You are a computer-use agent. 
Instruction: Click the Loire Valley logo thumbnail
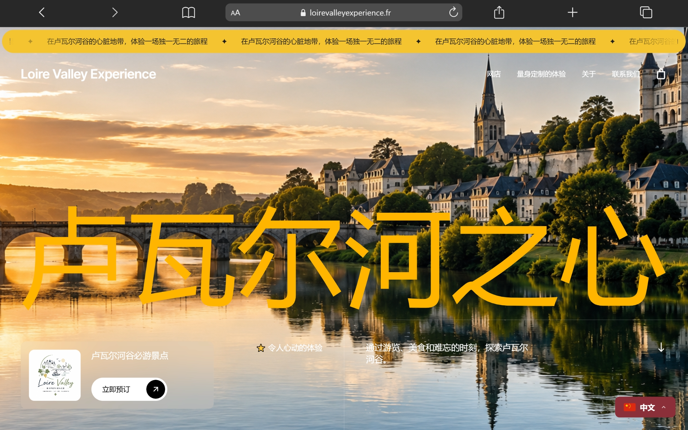(x=55, y=375)
